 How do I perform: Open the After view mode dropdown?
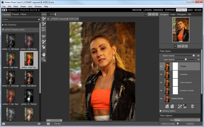pos(54,120)
